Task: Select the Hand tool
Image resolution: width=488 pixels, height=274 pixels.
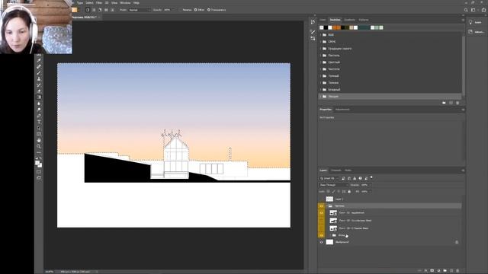Action: [x=39, y=140]
